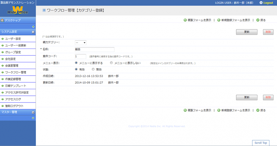This screenshot has height=146, width=277.
Task: Click the bottom 更新 button
Action: click(x=247, y=97)
